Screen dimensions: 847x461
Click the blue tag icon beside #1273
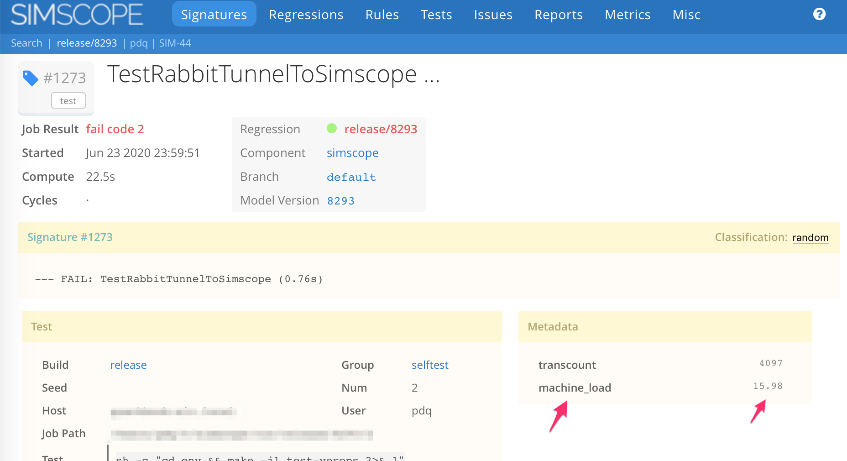pyautogui.click(x=31, y=78)
